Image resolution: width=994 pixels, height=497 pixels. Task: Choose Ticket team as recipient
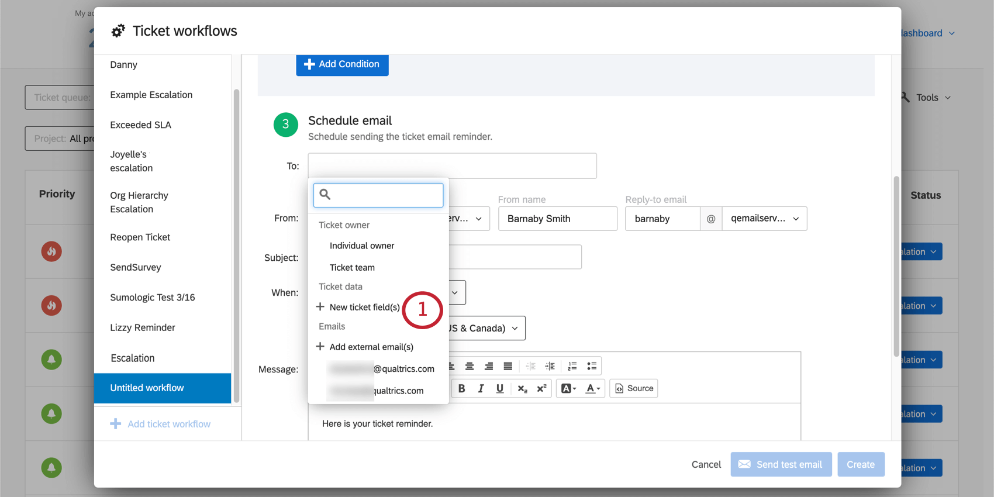[x=352, y=267]
